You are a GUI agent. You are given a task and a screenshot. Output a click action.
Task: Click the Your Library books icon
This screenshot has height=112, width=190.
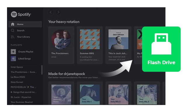13,37
